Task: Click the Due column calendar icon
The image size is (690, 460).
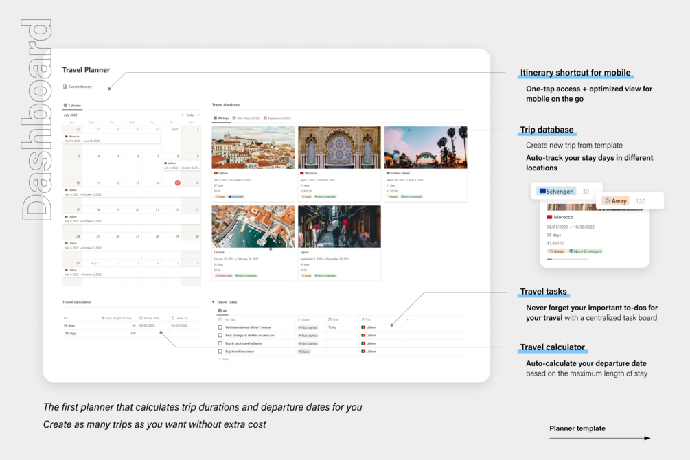Action: pyautogui.click(x=330, y=319)
